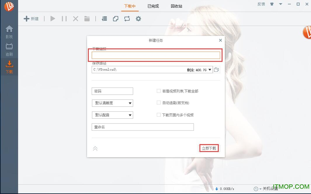Click the 密码 password field

click(112, 91)
